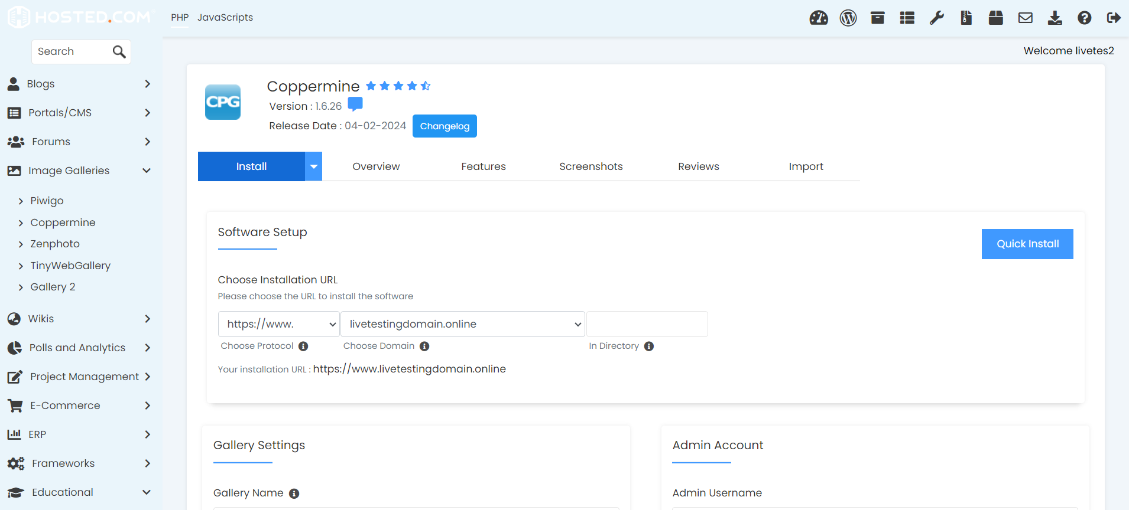The image size is (1129, 510).
Task: Expand the Wikis category
Action: (x=147, y=319)
